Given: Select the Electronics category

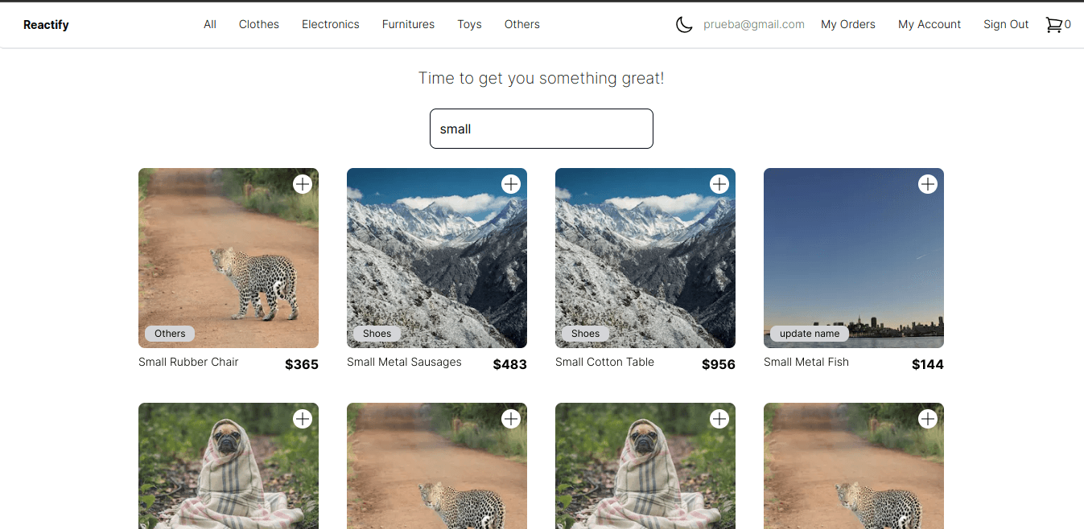Looking at the screenshot, I should point(330,25).
